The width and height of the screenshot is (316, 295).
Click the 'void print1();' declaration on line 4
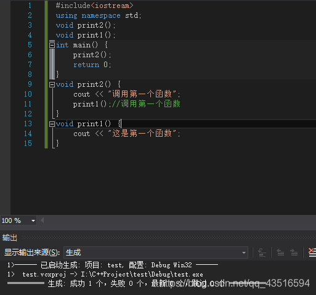(x=86, y=35)
